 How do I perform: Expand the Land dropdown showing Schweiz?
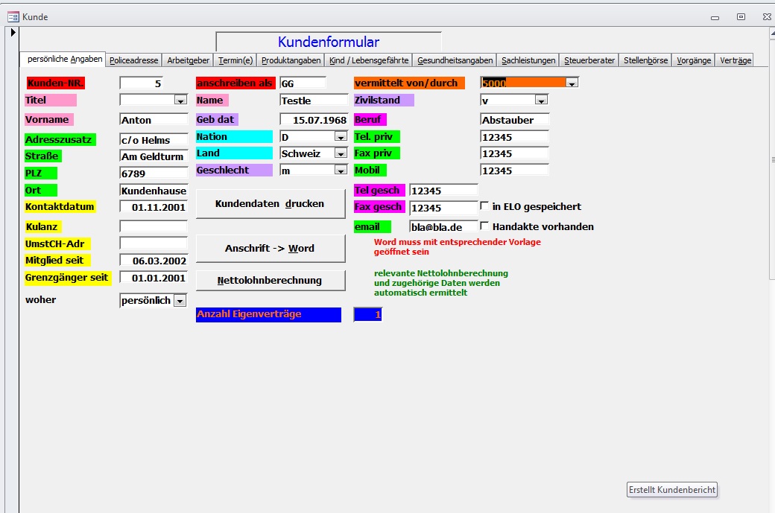[x=341, y=153]
